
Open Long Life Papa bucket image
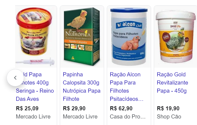(x=175, y=37)
